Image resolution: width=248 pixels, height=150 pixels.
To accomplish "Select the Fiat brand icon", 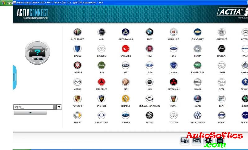I will click(x=149, y=49).
